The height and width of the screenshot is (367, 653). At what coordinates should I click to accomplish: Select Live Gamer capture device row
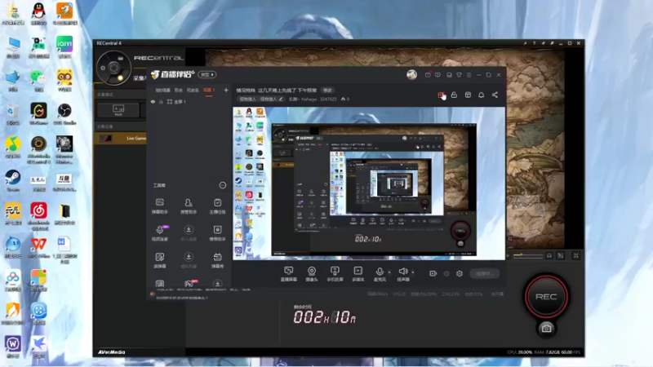[x=120, y=138]
